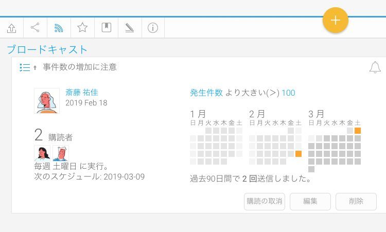Open the ブロードキャスト section heading
Viewport: 386px width, 232px height.
coord(47,50)
